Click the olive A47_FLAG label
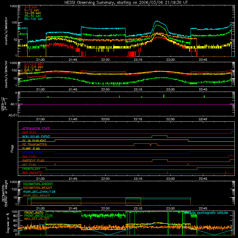Screen dimensions: 238x238 click(29, 165)
